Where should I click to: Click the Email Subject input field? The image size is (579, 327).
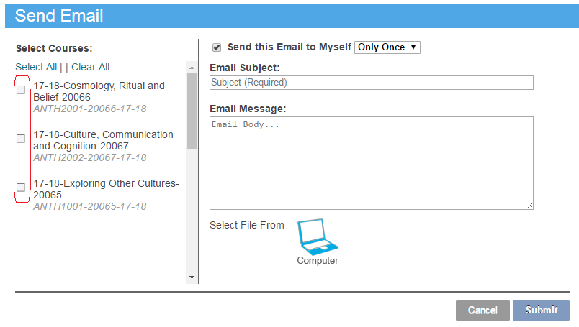click(x=371, y=83)
